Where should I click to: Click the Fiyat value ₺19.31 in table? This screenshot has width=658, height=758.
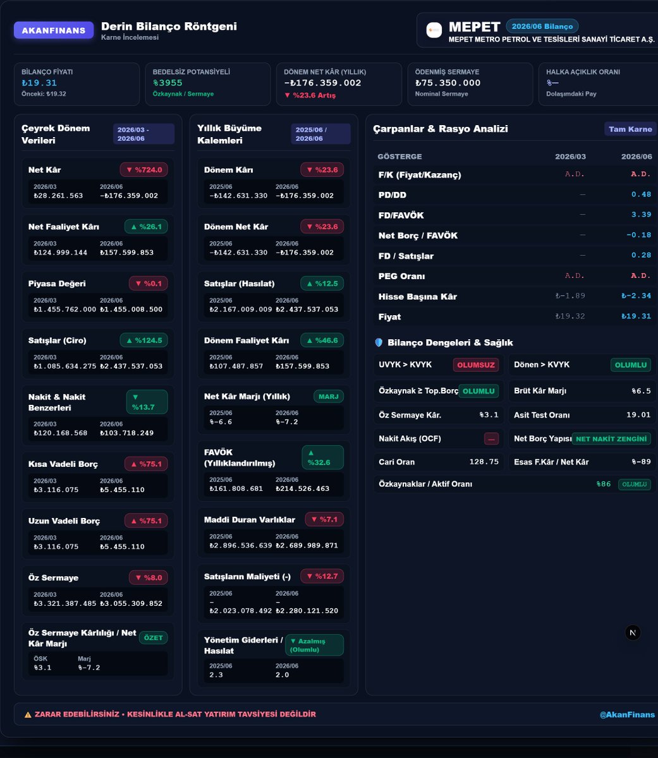[x=636, y=316]
